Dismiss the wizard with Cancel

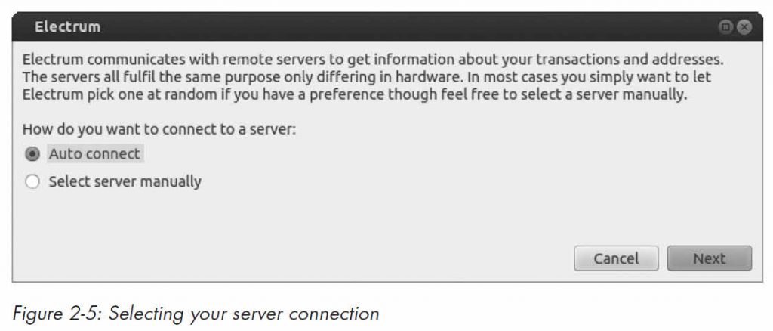point(616,258)
